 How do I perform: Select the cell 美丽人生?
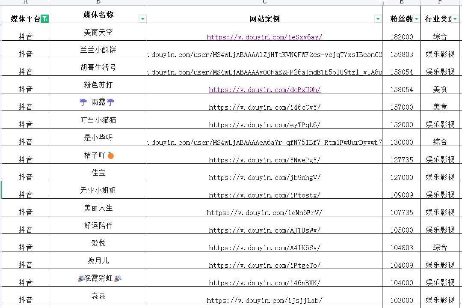tap(98, 208)
